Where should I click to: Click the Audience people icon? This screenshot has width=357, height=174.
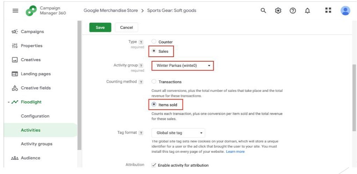click(x=15, y=158)
